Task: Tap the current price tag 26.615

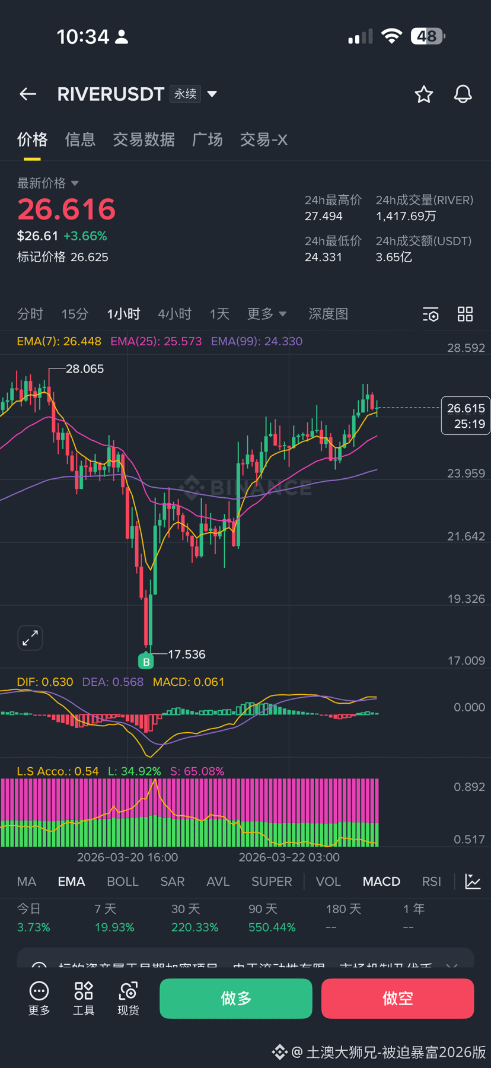Action: pos(466,415)
